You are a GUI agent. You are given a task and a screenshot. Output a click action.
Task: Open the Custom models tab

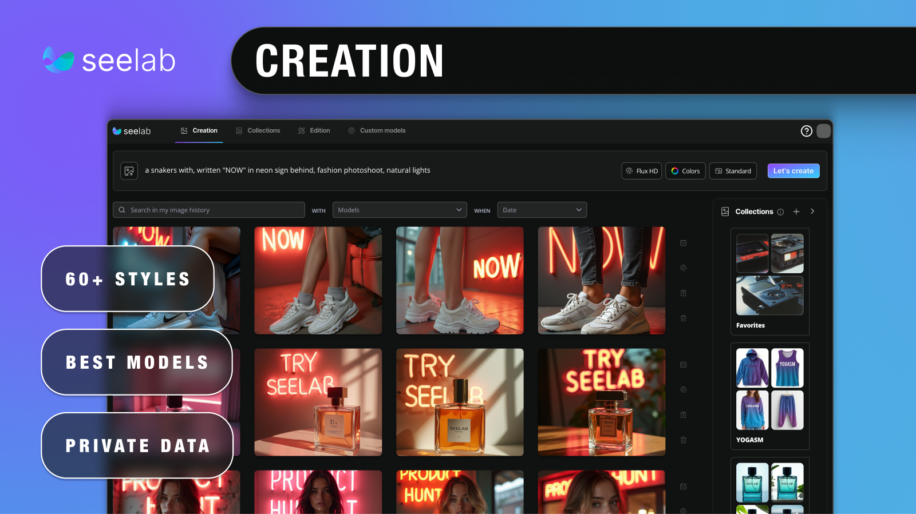pos(377,131)
